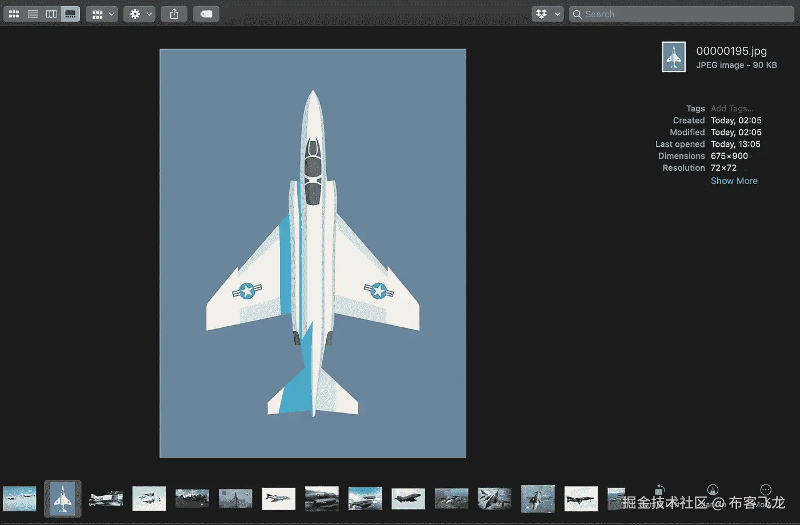The width and height of the screenshot is (800, 525).
Task: Select the gallery view button
Action: click(x=70, y=14)
